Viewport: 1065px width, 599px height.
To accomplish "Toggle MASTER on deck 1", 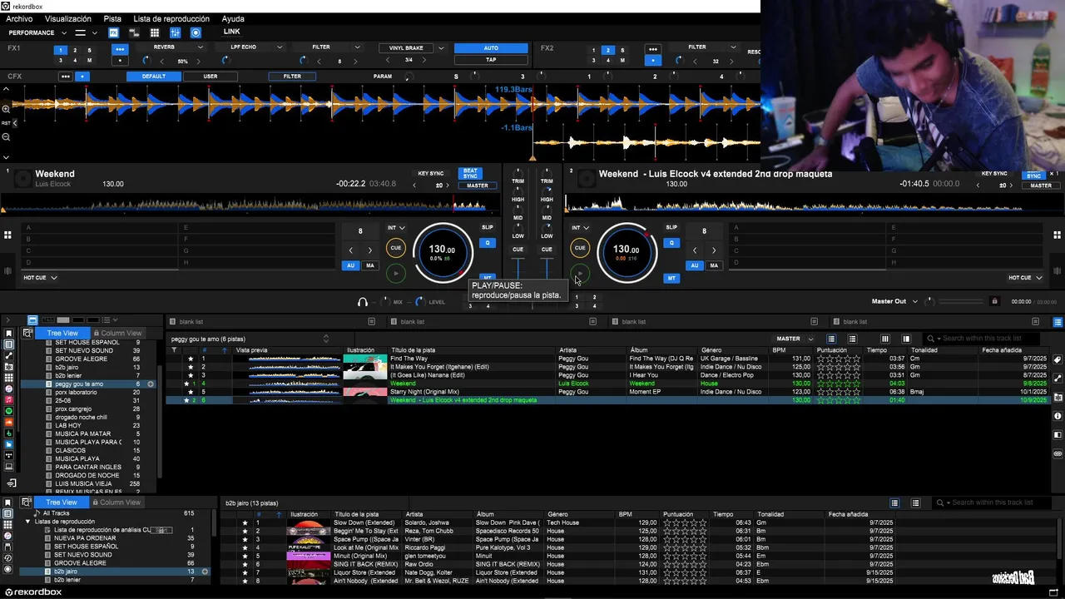I will coord(477,186).
